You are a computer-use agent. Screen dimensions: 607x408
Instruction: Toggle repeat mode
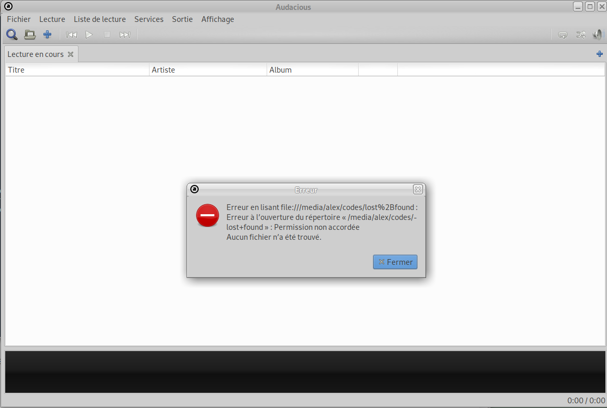[563, 35]
